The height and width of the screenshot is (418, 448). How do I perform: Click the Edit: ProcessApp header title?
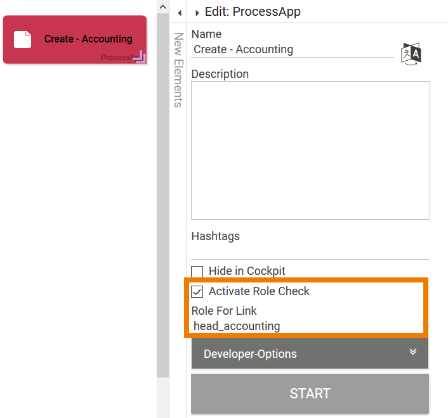pyautogui.click(x=253, y=11)
